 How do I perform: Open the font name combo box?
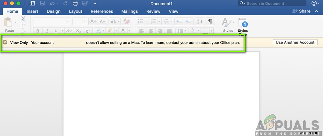click(x=52, y=21)
